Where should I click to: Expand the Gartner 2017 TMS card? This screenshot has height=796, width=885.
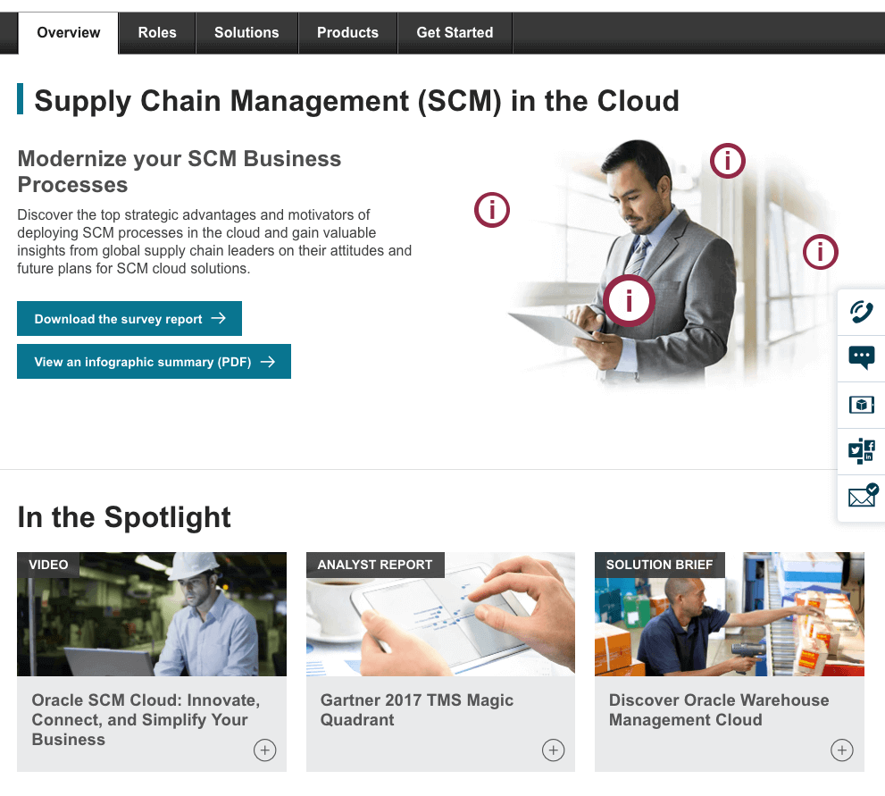553,750
